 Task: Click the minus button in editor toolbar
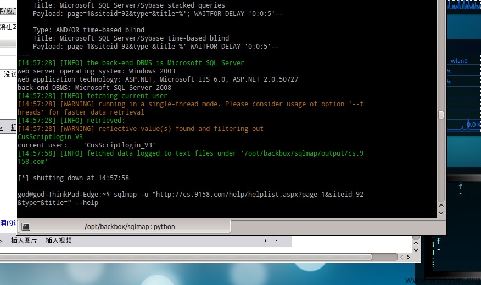coord(276,241)
